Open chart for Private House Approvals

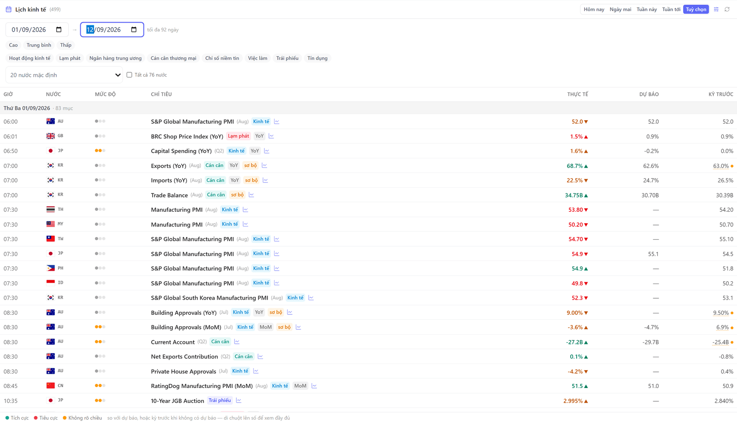[x=256, y=371]
